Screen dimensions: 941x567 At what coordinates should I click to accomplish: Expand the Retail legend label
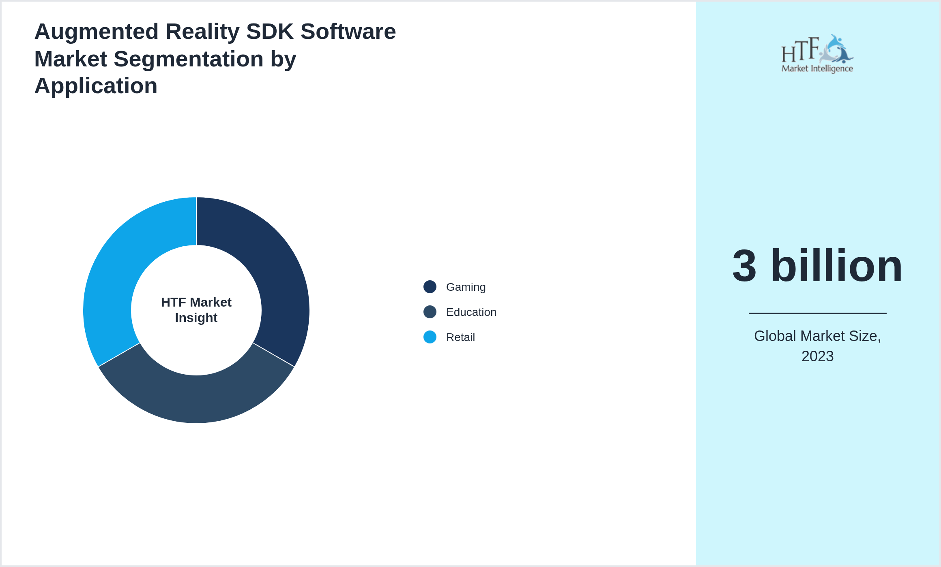tap(461, 337)
